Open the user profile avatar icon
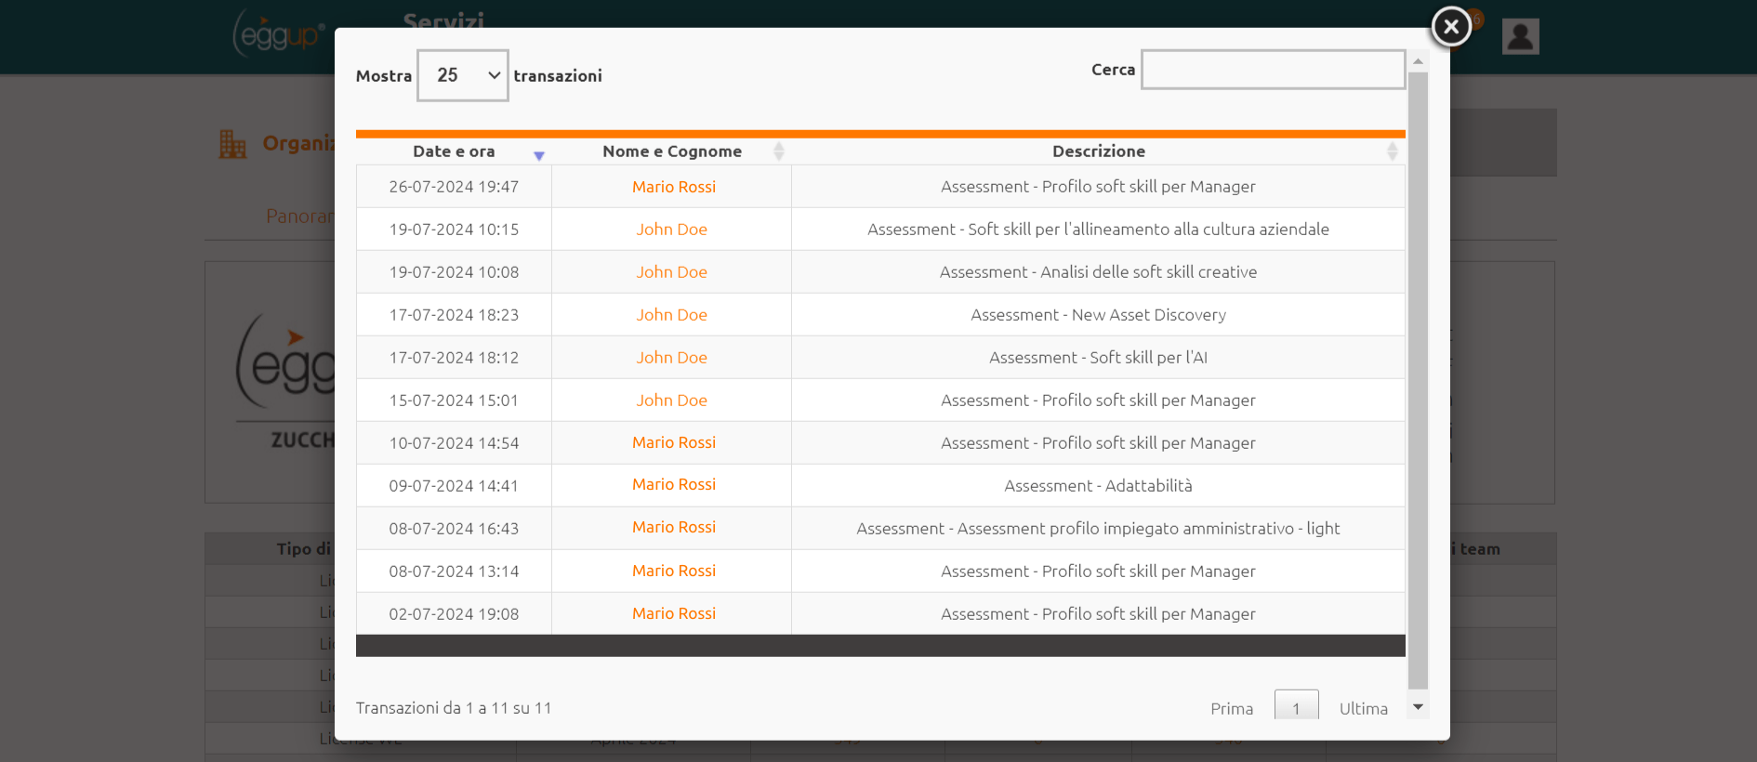The height and width of the screenshot is (762, 1757). [x=1520, y=36]
